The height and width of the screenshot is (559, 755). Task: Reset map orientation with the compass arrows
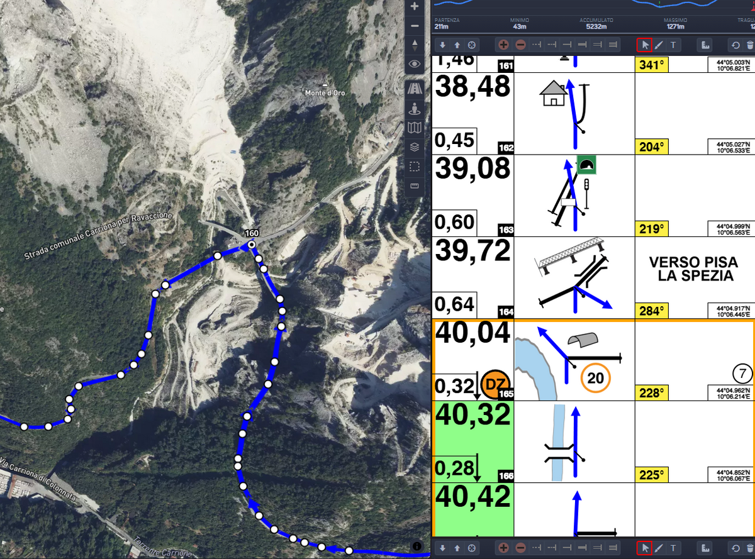(414, 45)
